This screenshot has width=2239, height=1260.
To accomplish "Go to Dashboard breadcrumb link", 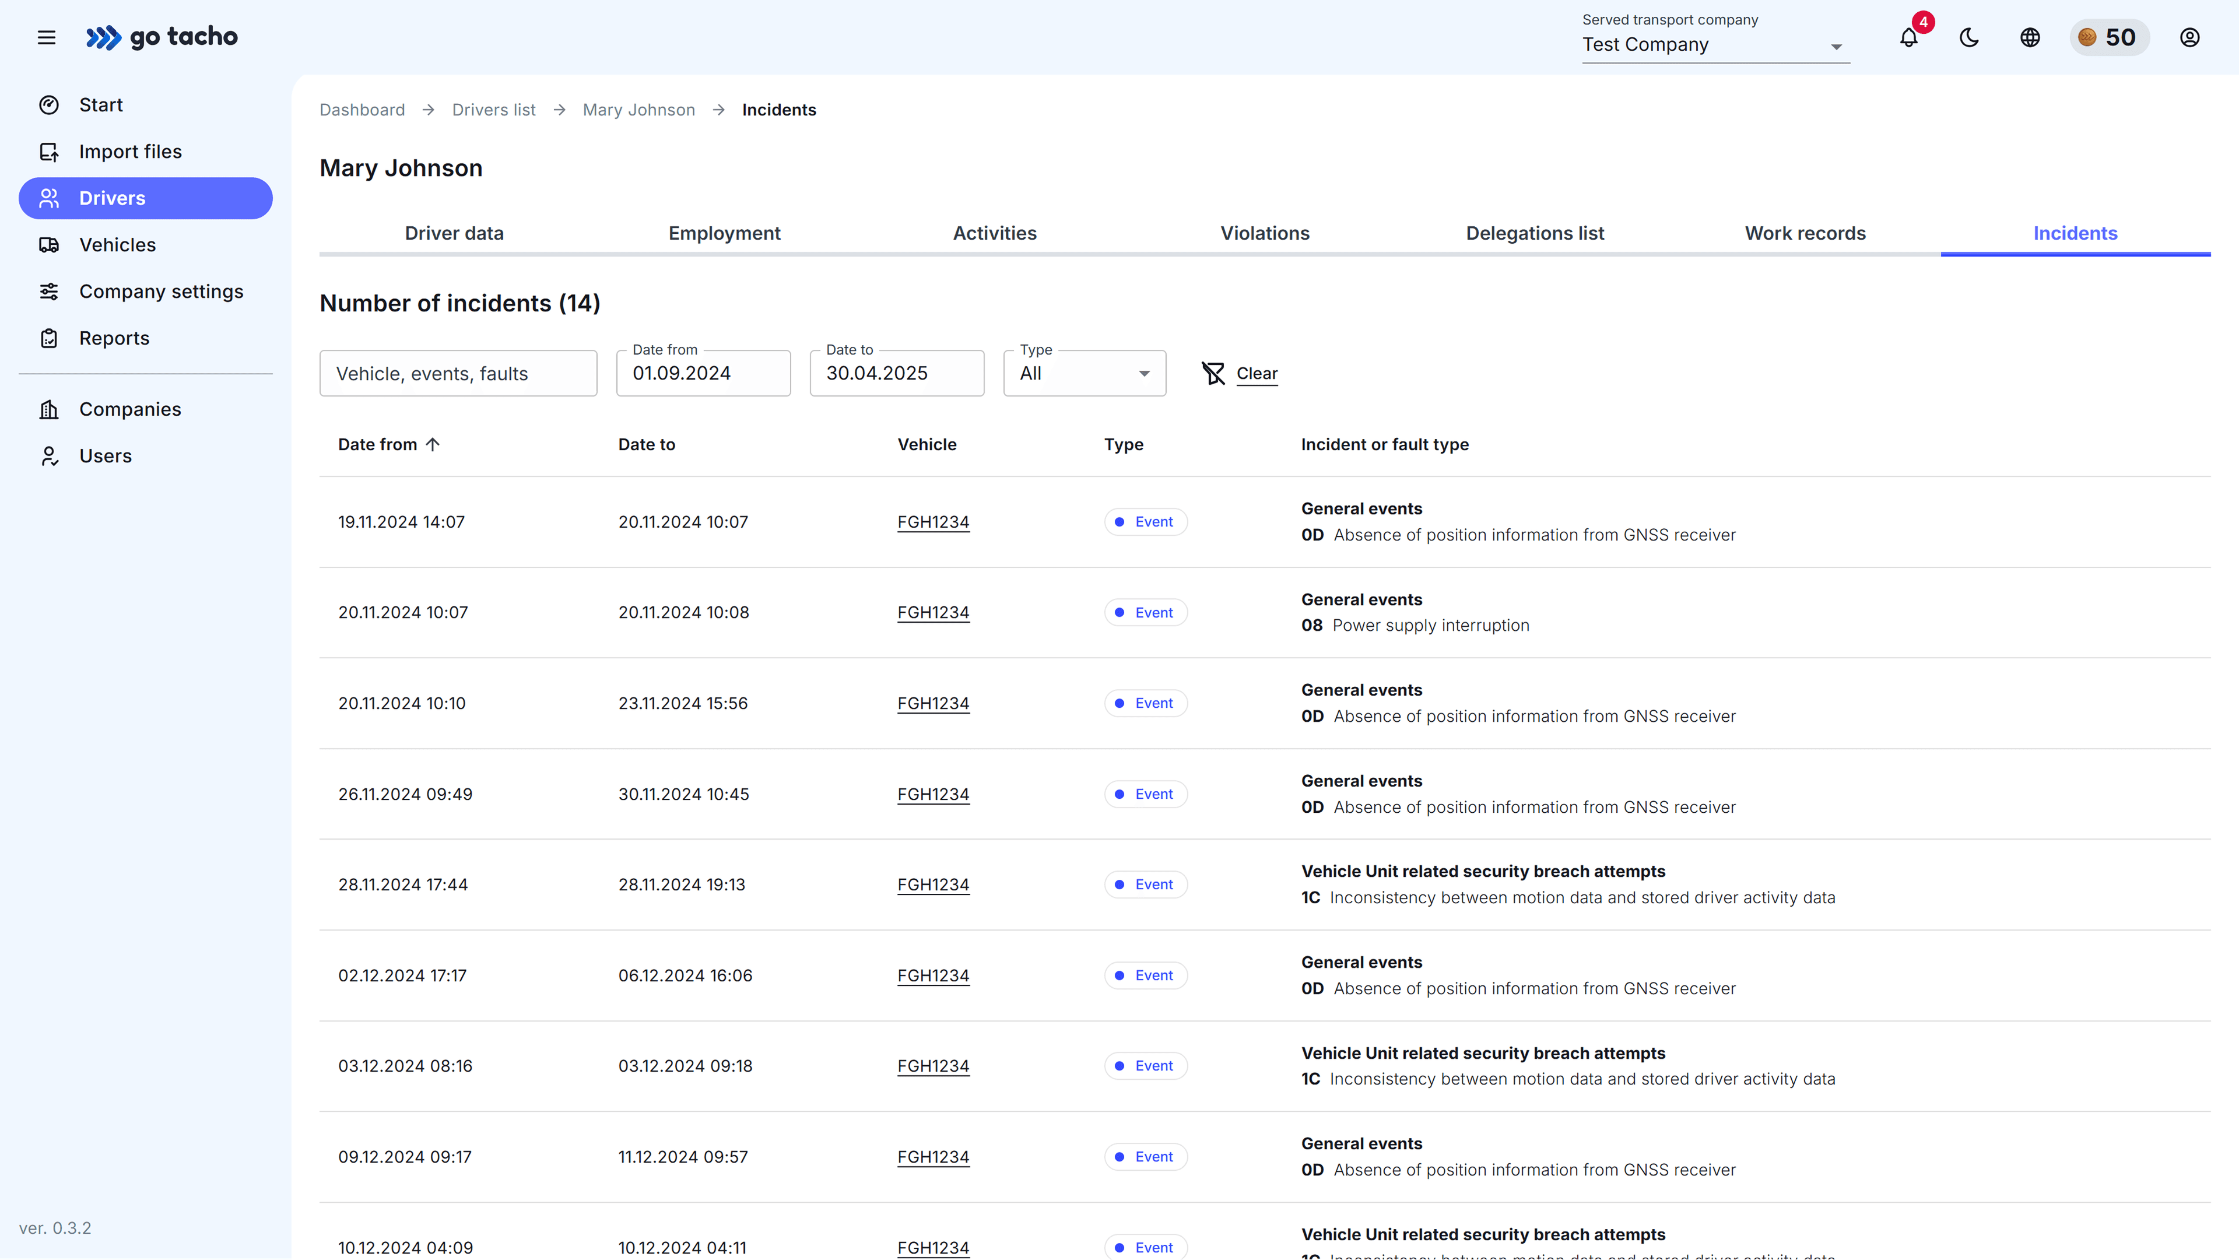I will coord(363,110).
